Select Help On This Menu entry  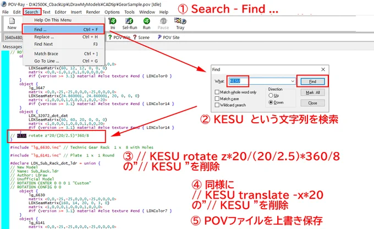(64, 20)
